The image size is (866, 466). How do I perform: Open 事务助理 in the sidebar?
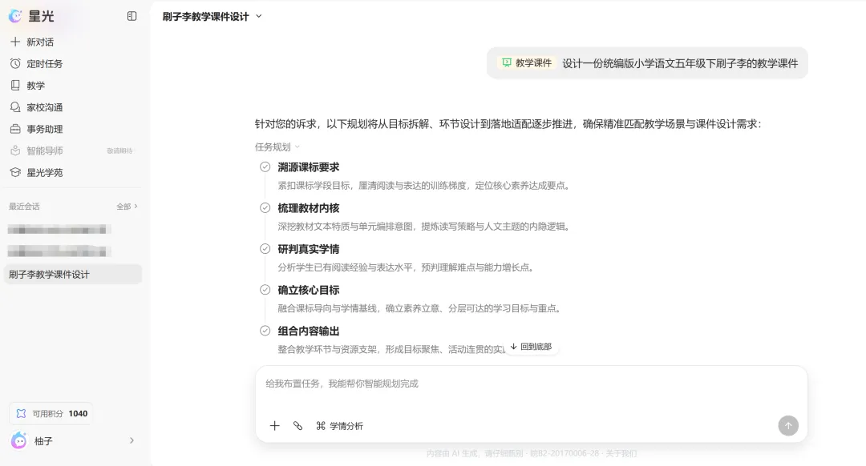(36, 129)
